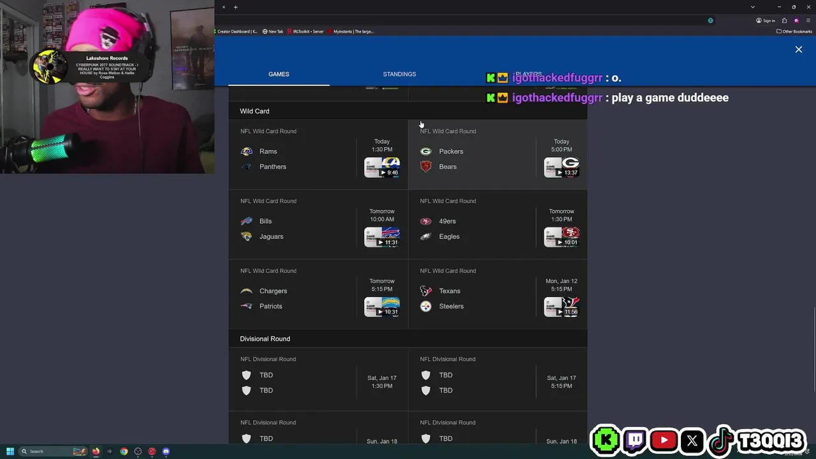Close the NFL schedule overlay with the X
Image resolution: width=816 pixels, height=459 pixels.
[x=798, y=49]
